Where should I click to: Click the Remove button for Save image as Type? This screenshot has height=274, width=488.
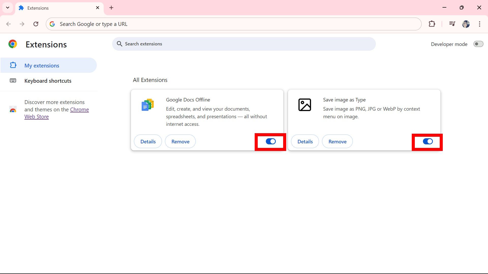pos(338,141)
